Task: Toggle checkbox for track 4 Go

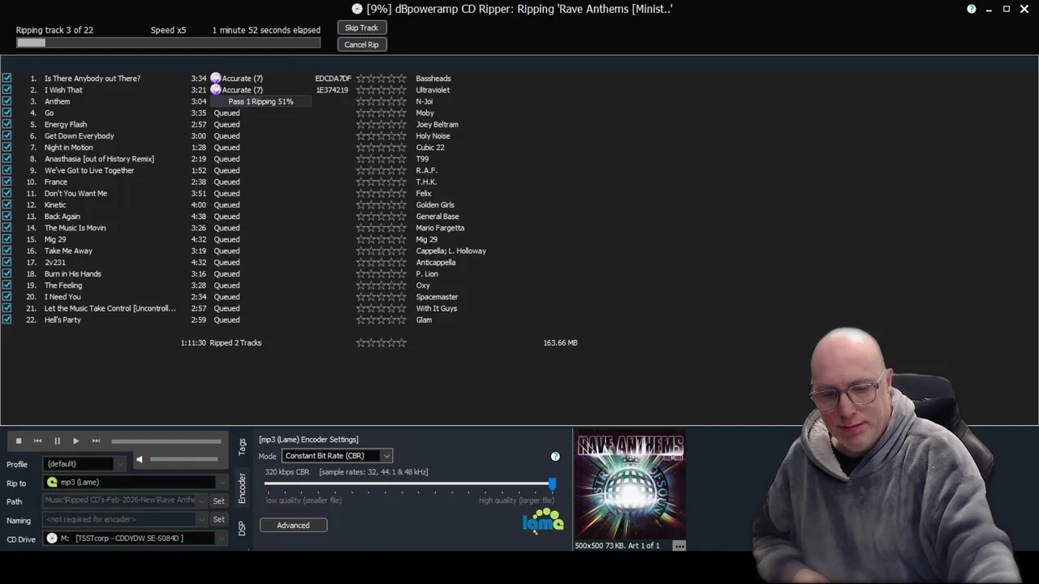Action: [7, 113]
